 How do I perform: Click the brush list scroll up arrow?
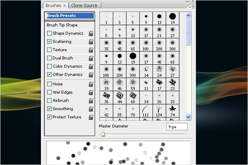pyautogui.click(x=188, y=16)
